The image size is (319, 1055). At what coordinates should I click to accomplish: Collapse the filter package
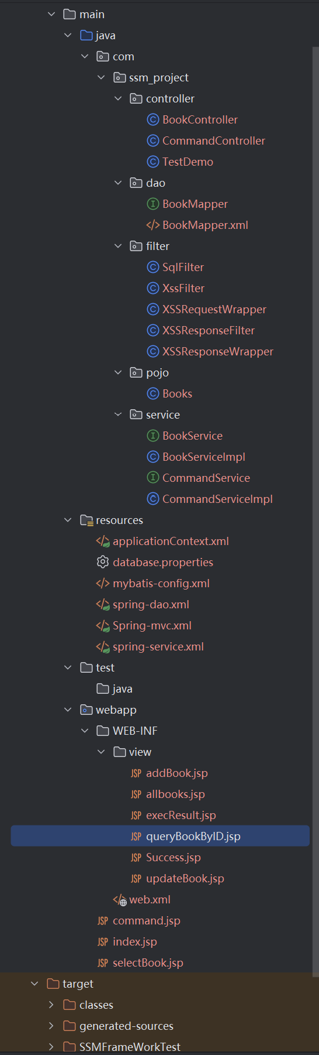(x=118, y=246)
